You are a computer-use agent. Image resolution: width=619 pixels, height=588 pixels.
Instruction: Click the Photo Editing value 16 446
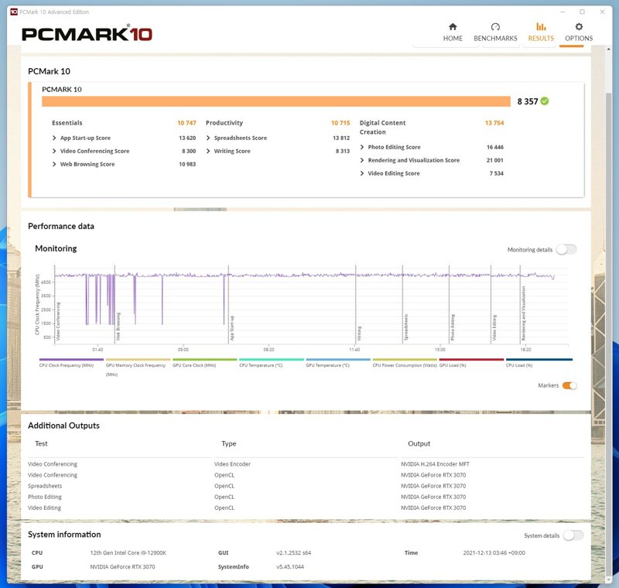click(495, 147)
